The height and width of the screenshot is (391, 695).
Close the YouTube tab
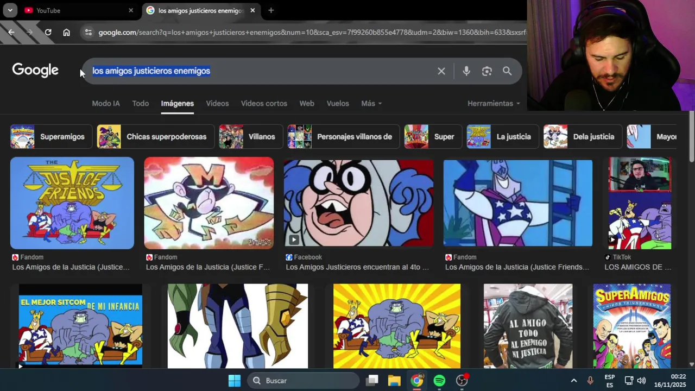[x=130, y=10]
